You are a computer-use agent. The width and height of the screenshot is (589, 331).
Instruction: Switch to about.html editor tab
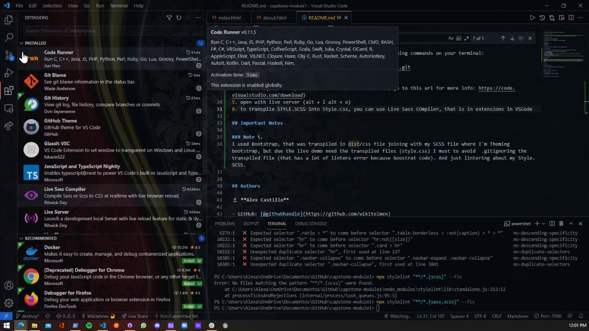274,17
